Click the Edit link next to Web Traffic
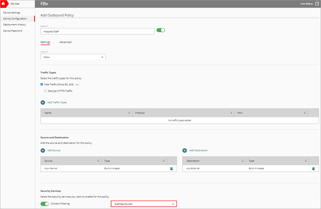The width and height of the screenshot is (321, 209). pos(77,84)
